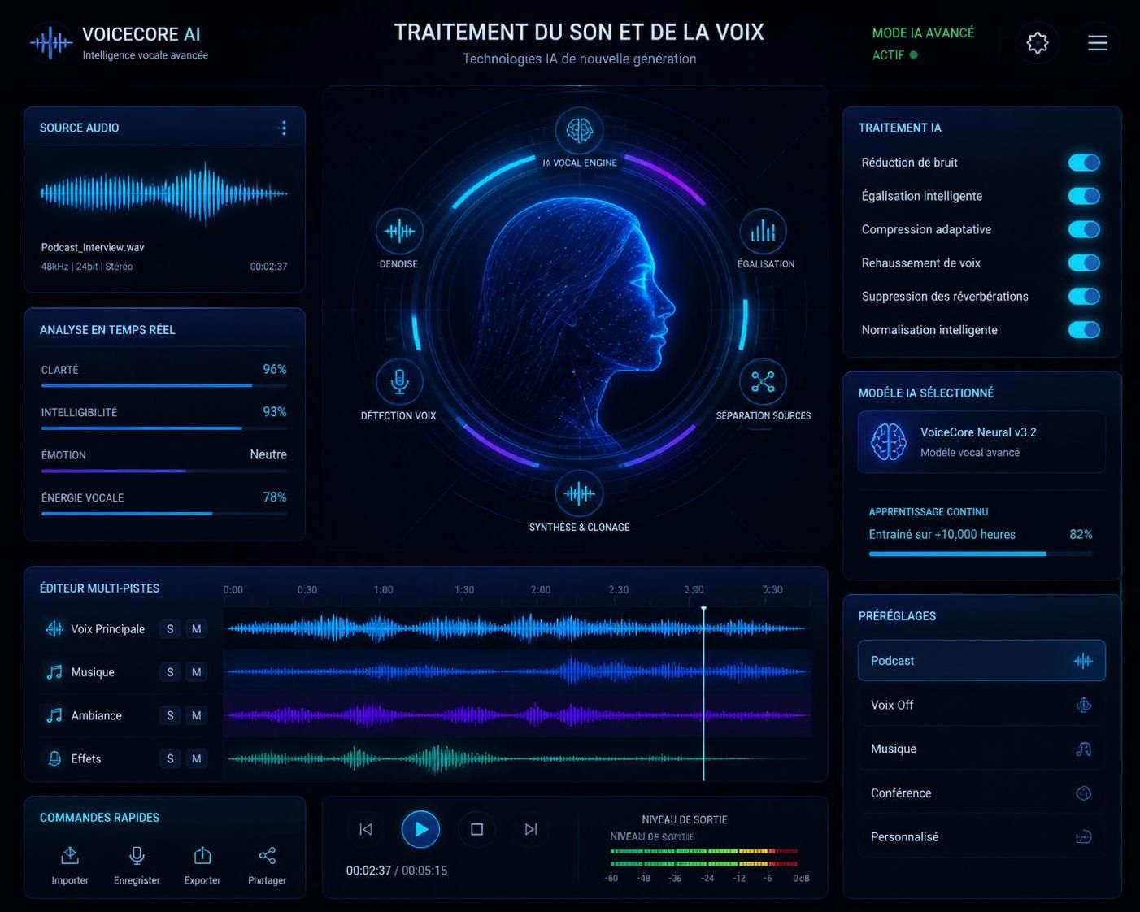Solo the Effets track

click(x=170, y=758)
